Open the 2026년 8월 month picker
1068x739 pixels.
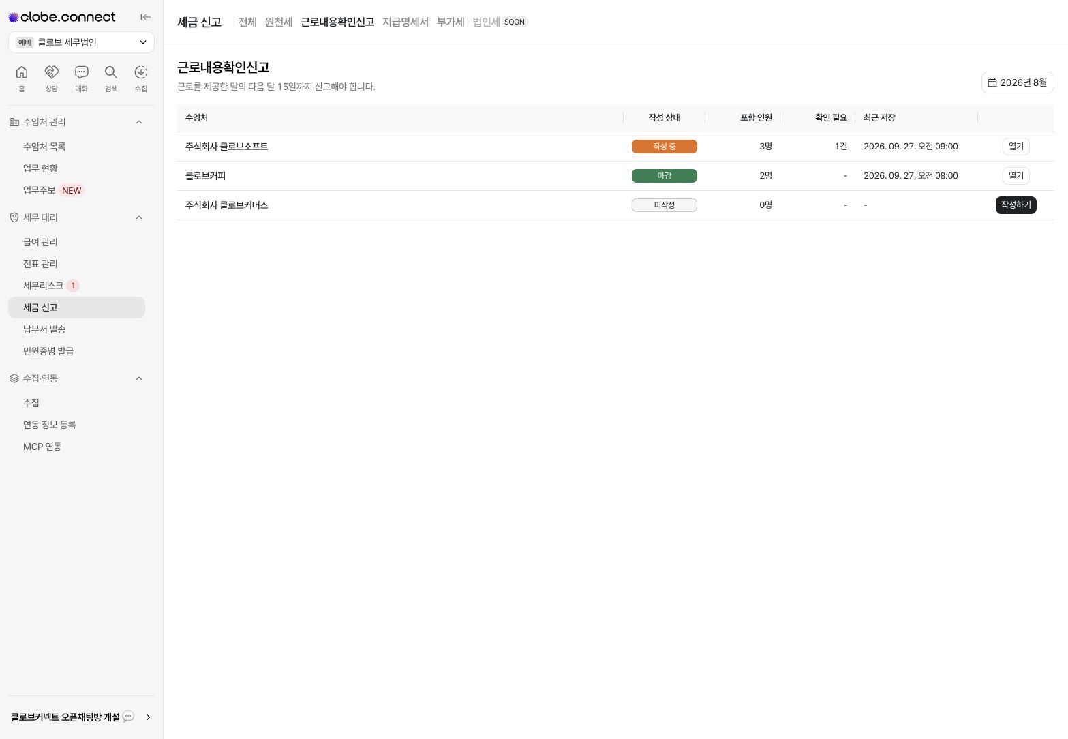pyautogui.click(x=1018, y=82)
